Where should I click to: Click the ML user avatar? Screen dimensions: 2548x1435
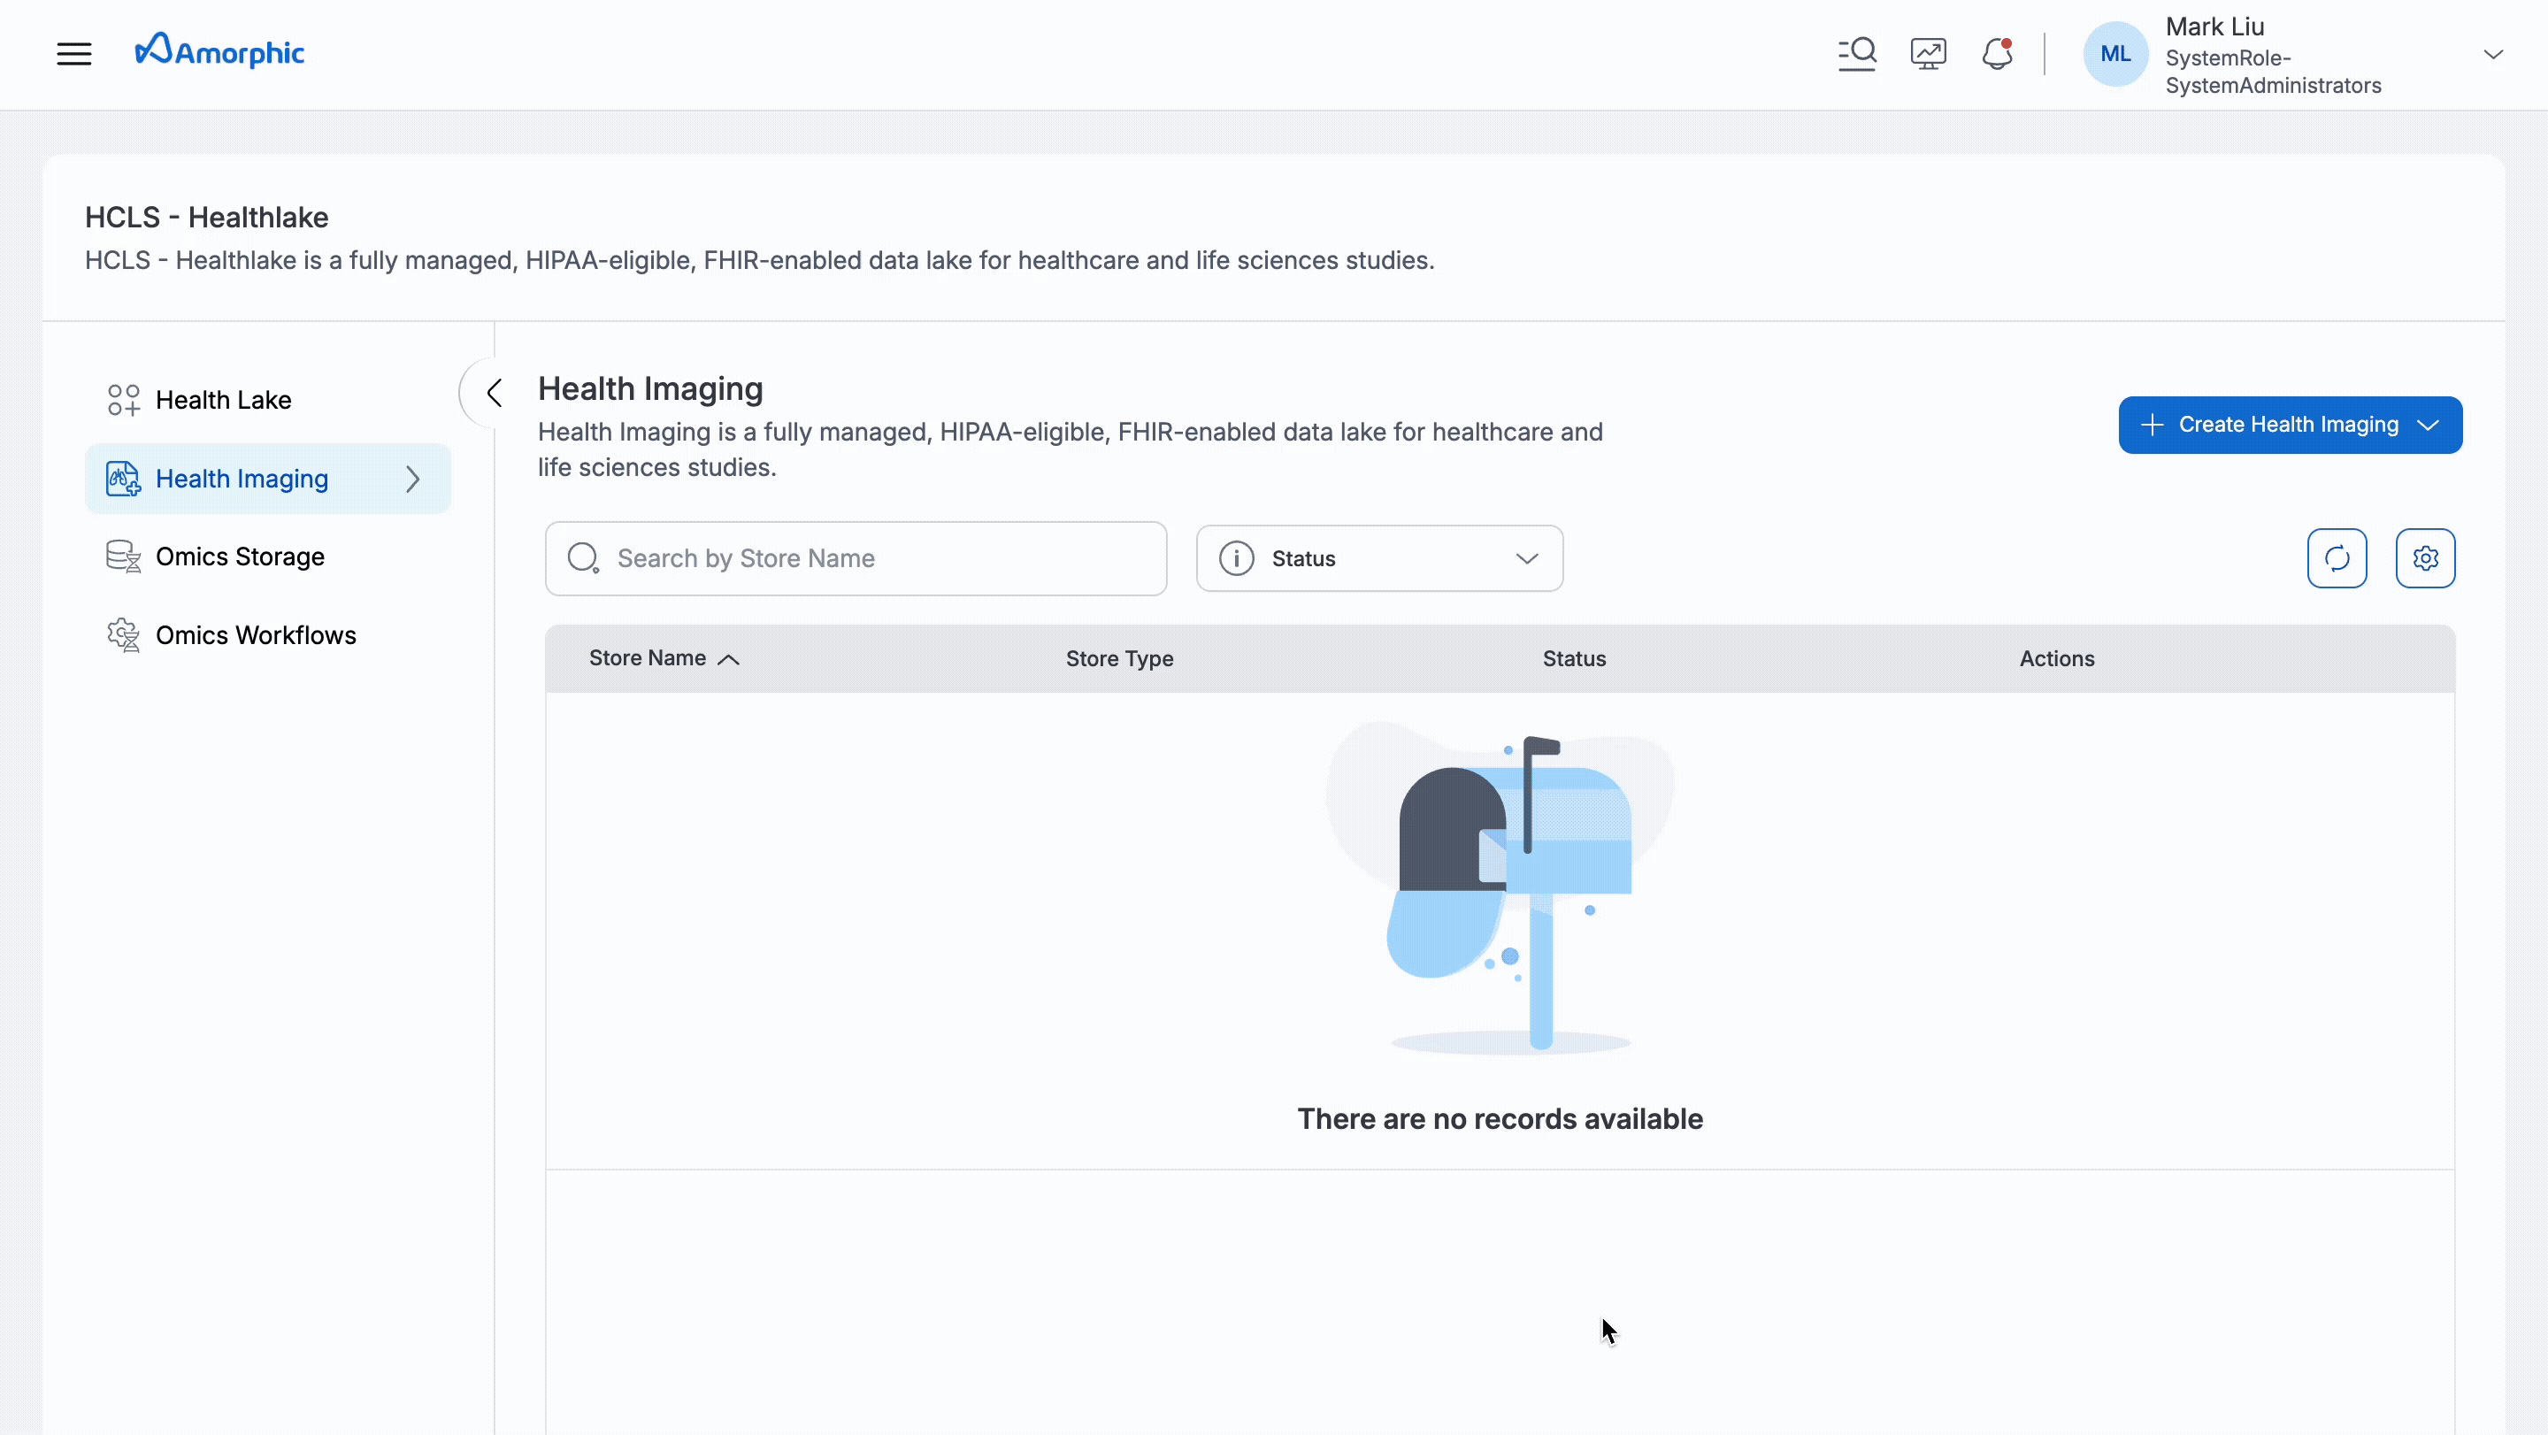click(2114, 54)
